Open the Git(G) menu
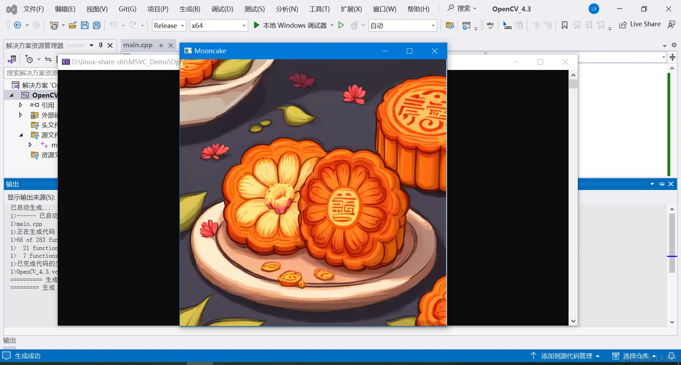 128,9
